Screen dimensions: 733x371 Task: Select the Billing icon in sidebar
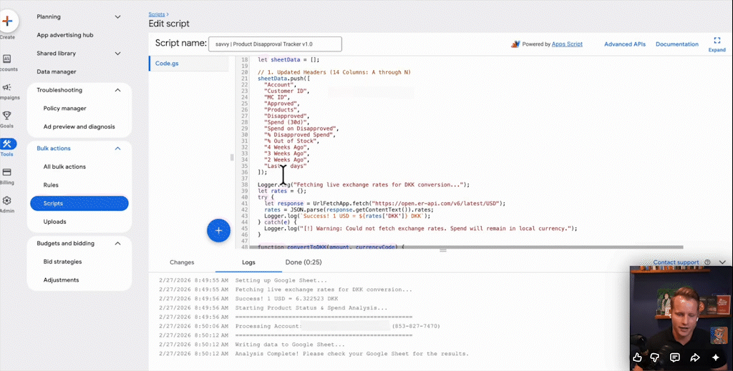(7, 174)
